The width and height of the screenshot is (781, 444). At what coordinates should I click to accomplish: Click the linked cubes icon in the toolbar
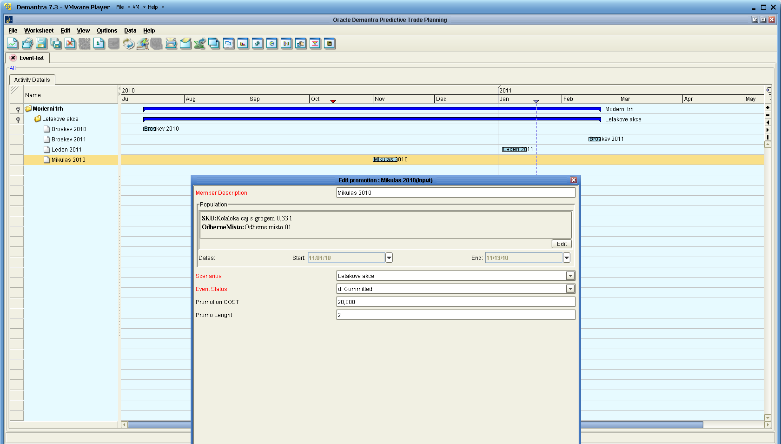coord(258,44)
